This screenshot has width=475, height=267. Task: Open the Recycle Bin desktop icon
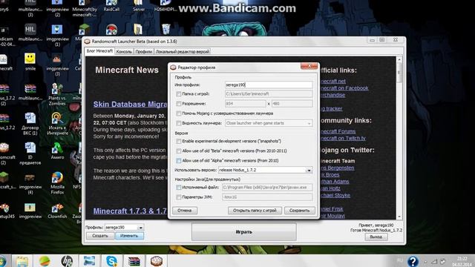[166, 29]
